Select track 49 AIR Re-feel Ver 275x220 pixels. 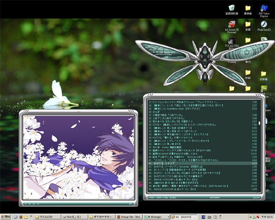tap(203, 186)
